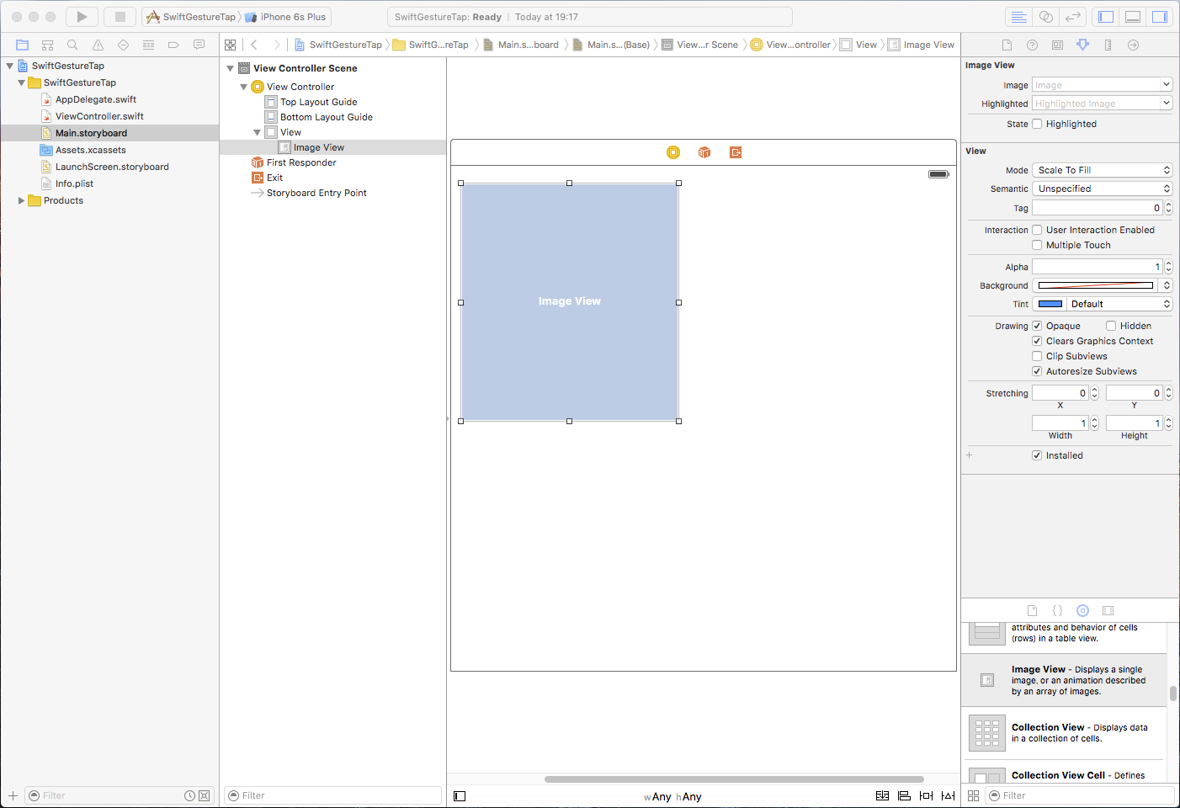Open the Issue navigator
Image resolution: width=1180 pixels, height=808 pixels.
click(x=98, y=45)
